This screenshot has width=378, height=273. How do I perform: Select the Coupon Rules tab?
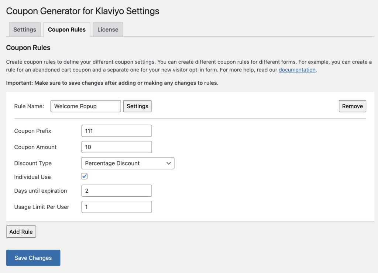(x=67, y=29)
